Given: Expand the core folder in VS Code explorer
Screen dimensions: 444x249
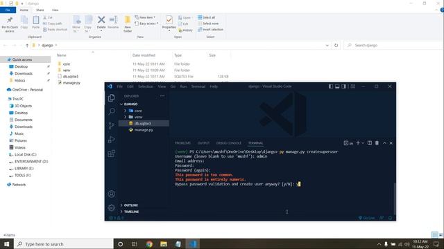Looking at the screenshot, I should pyautogui.click(x=126, y=111).
